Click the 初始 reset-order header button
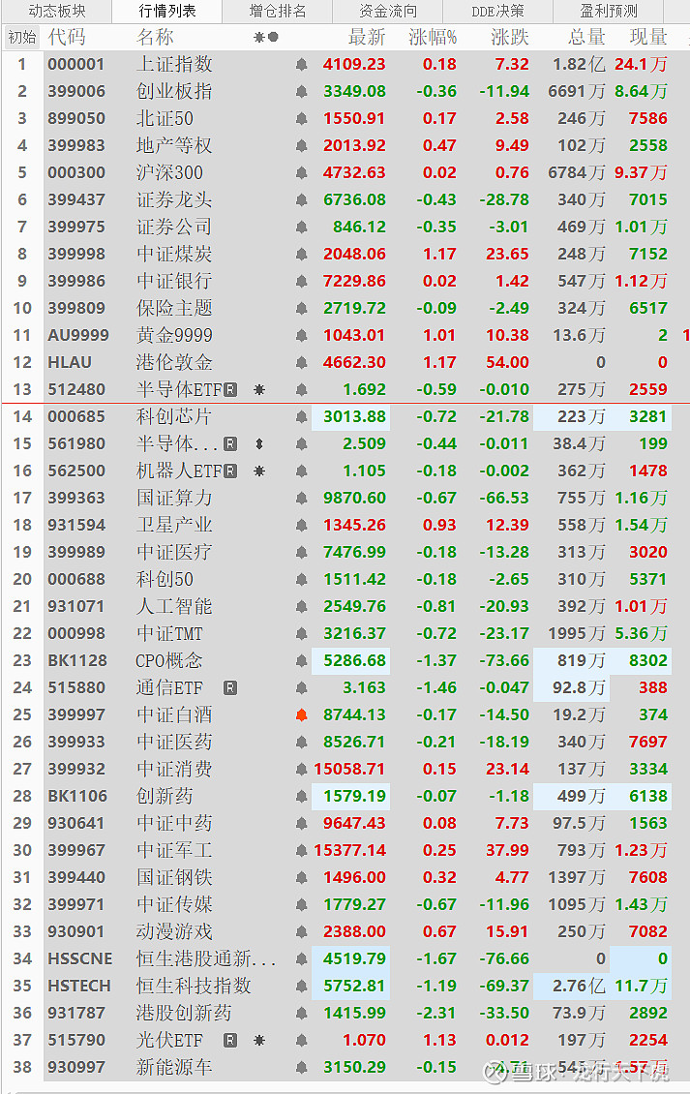This screenshot has height=1094, width=690. (x=21, y=38)
